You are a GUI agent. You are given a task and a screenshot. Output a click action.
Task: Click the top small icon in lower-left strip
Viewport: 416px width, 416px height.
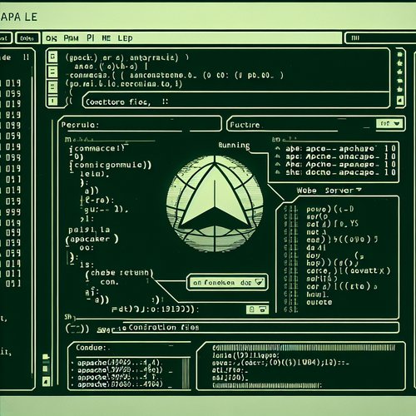(x=46, y=357)
